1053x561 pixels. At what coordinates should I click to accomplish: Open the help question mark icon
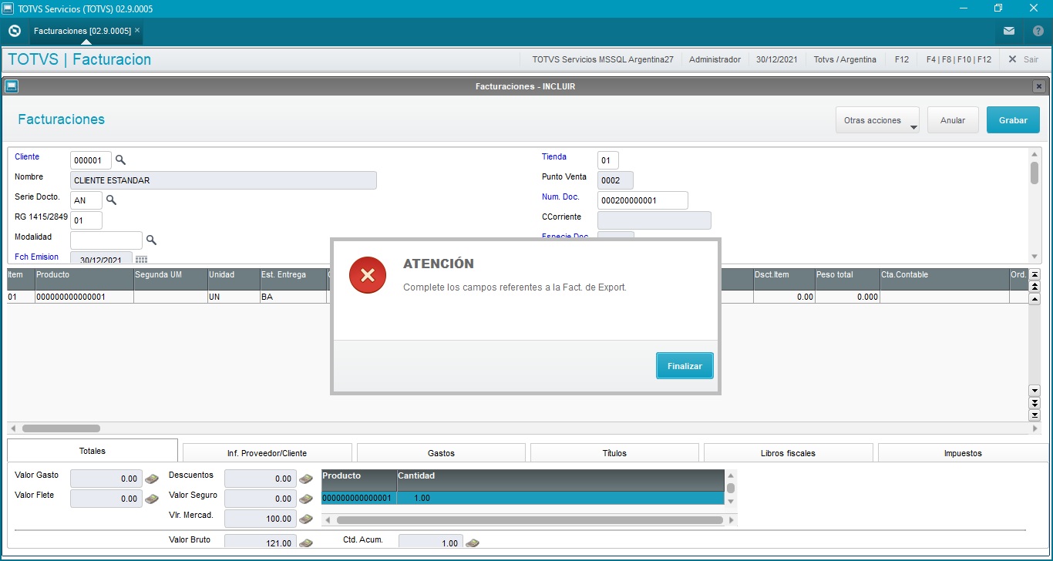coord(1038,32)
